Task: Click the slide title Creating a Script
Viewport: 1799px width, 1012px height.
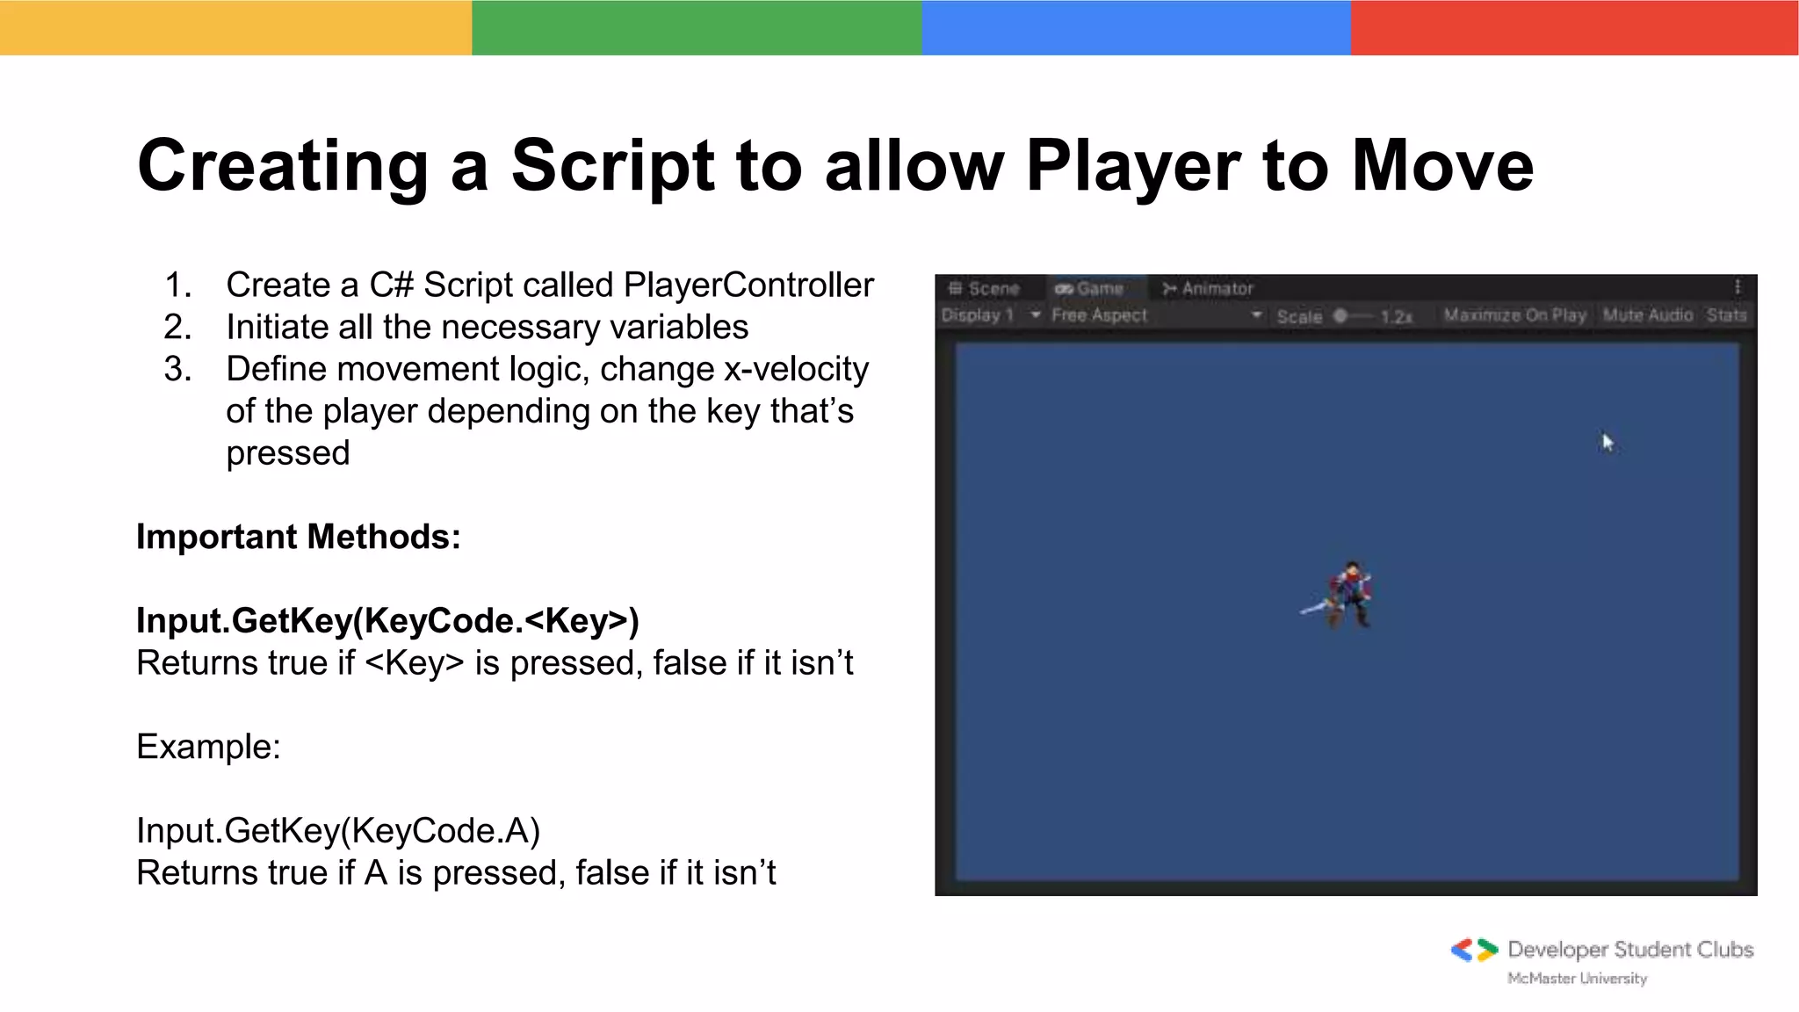Action: point(834,165)
